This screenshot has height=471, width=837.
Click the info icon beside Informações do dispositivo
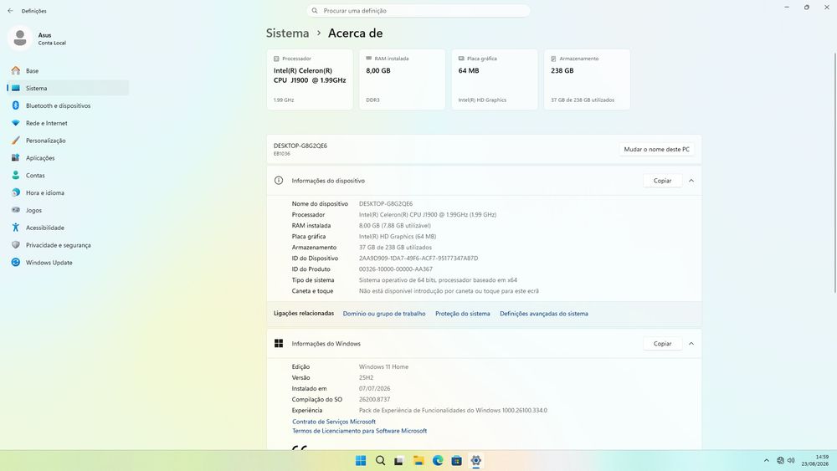(x=279, y=181)
